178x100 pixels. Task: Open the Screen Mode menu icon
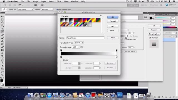click(43, 5)
